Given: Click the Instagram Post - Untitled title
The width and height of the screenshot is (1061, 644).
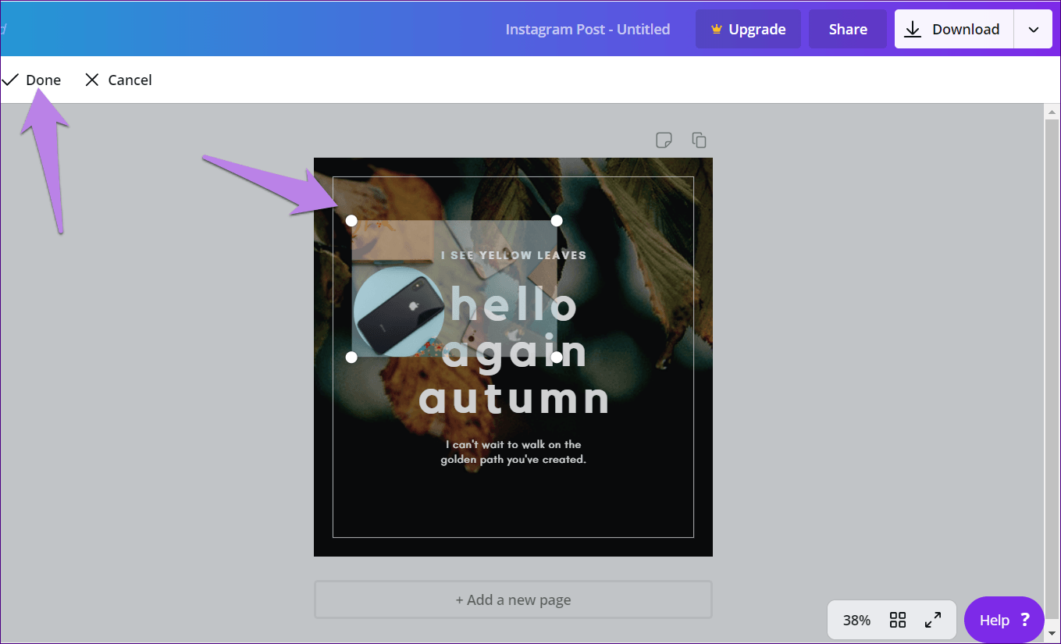Looking at the screenshot, I should pyautogui.click(x=588, y=29).
